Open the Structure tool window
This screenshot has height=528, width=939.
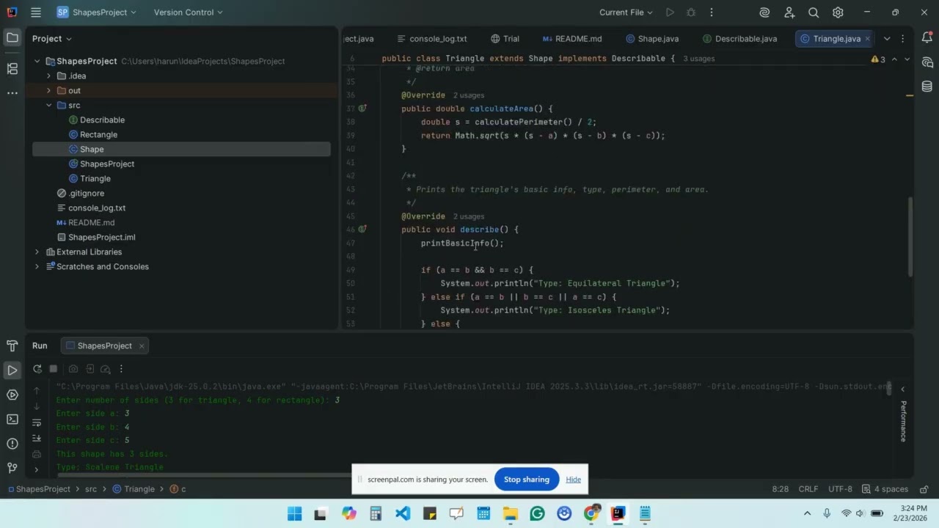pyautogui.click(x=12, y=69)
